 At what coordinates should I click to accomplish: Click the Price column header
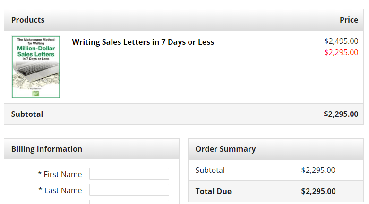tap(349, 20)
